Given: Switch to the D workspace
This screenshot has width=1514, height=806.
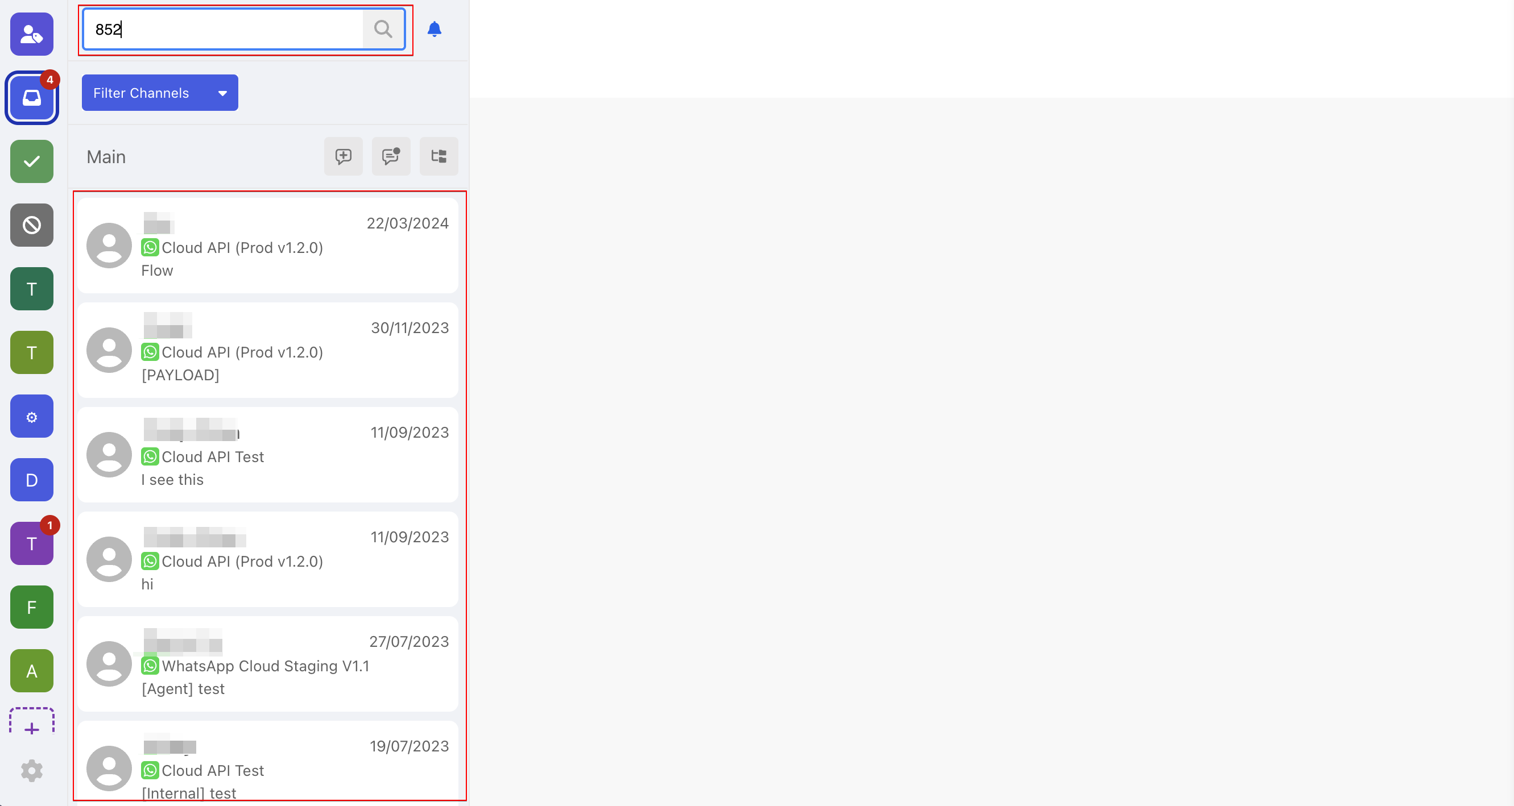Looking at the screenshot, I should [32, 480].
